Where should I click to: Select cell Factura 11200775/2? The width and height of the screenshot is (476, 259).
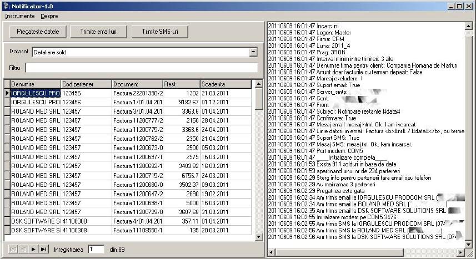pos(137,130)
